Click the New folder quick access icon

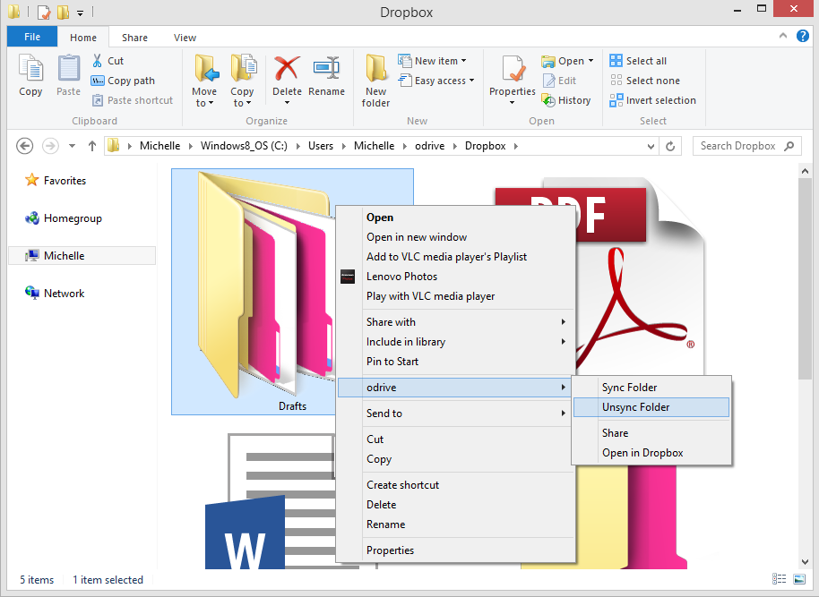pos(64,12)
